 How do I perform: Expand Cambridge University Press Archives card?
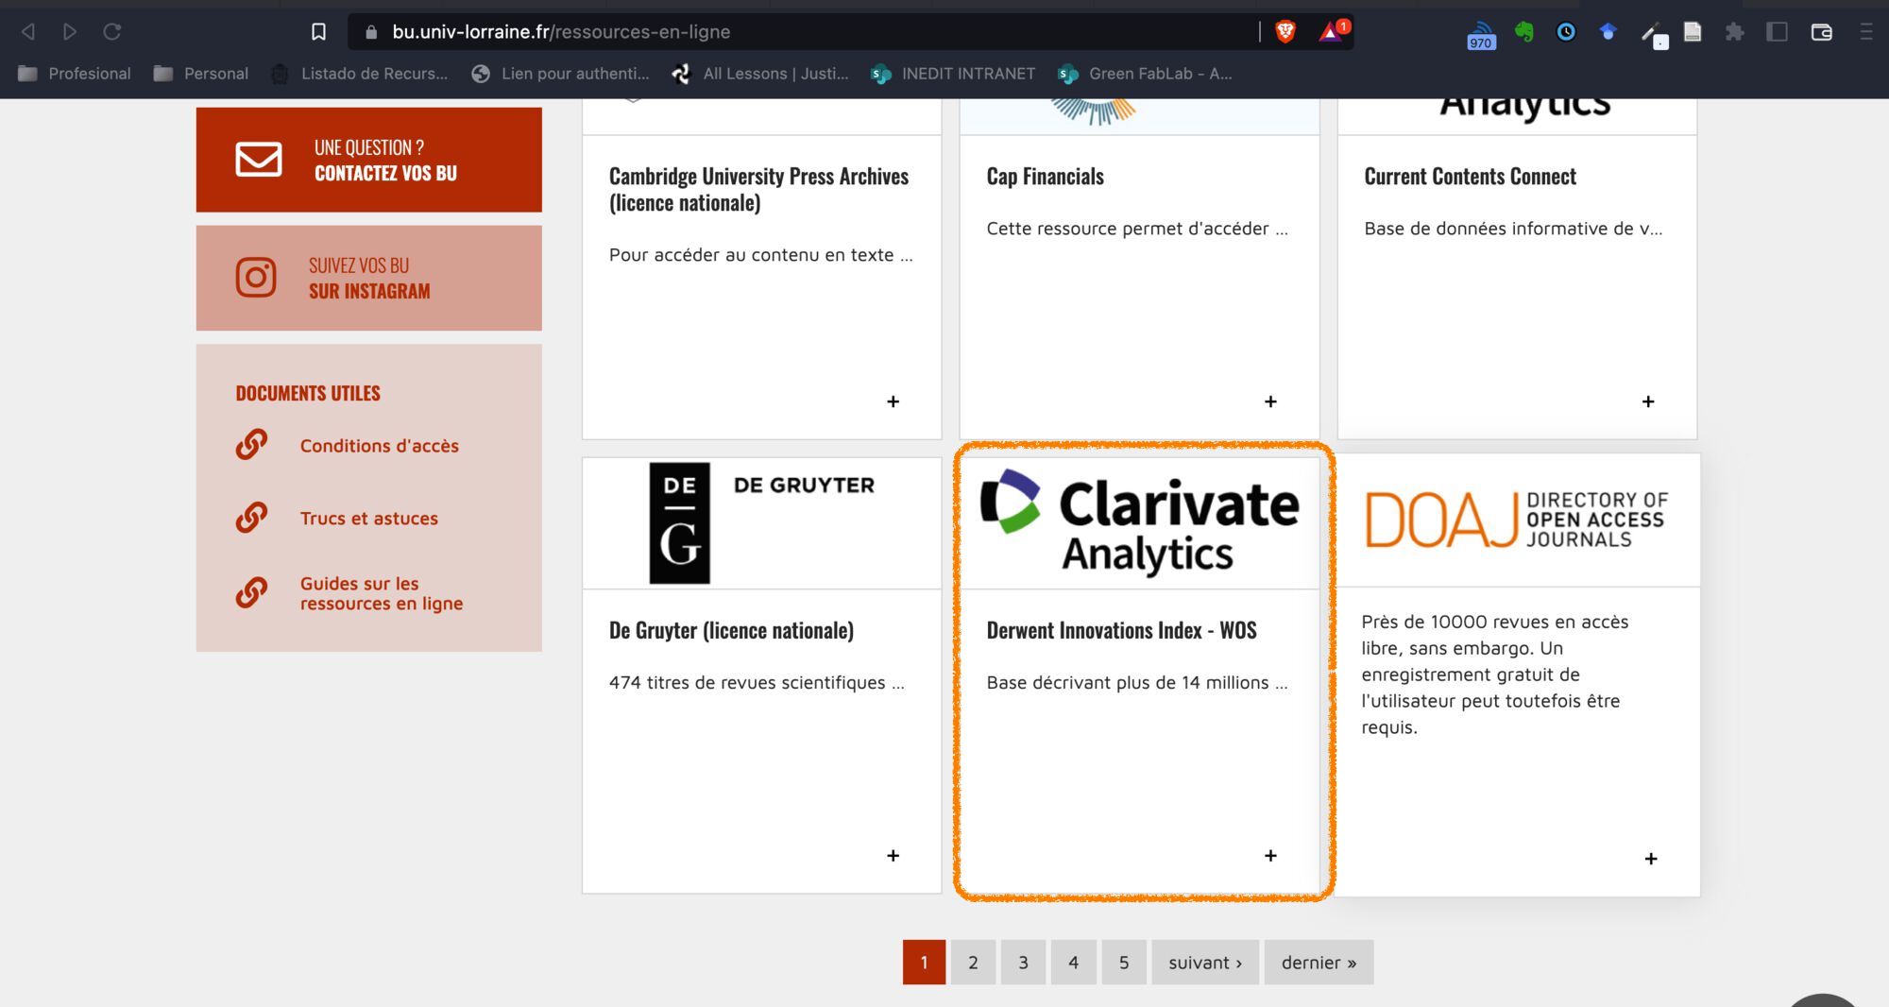[x=893, y=401]
